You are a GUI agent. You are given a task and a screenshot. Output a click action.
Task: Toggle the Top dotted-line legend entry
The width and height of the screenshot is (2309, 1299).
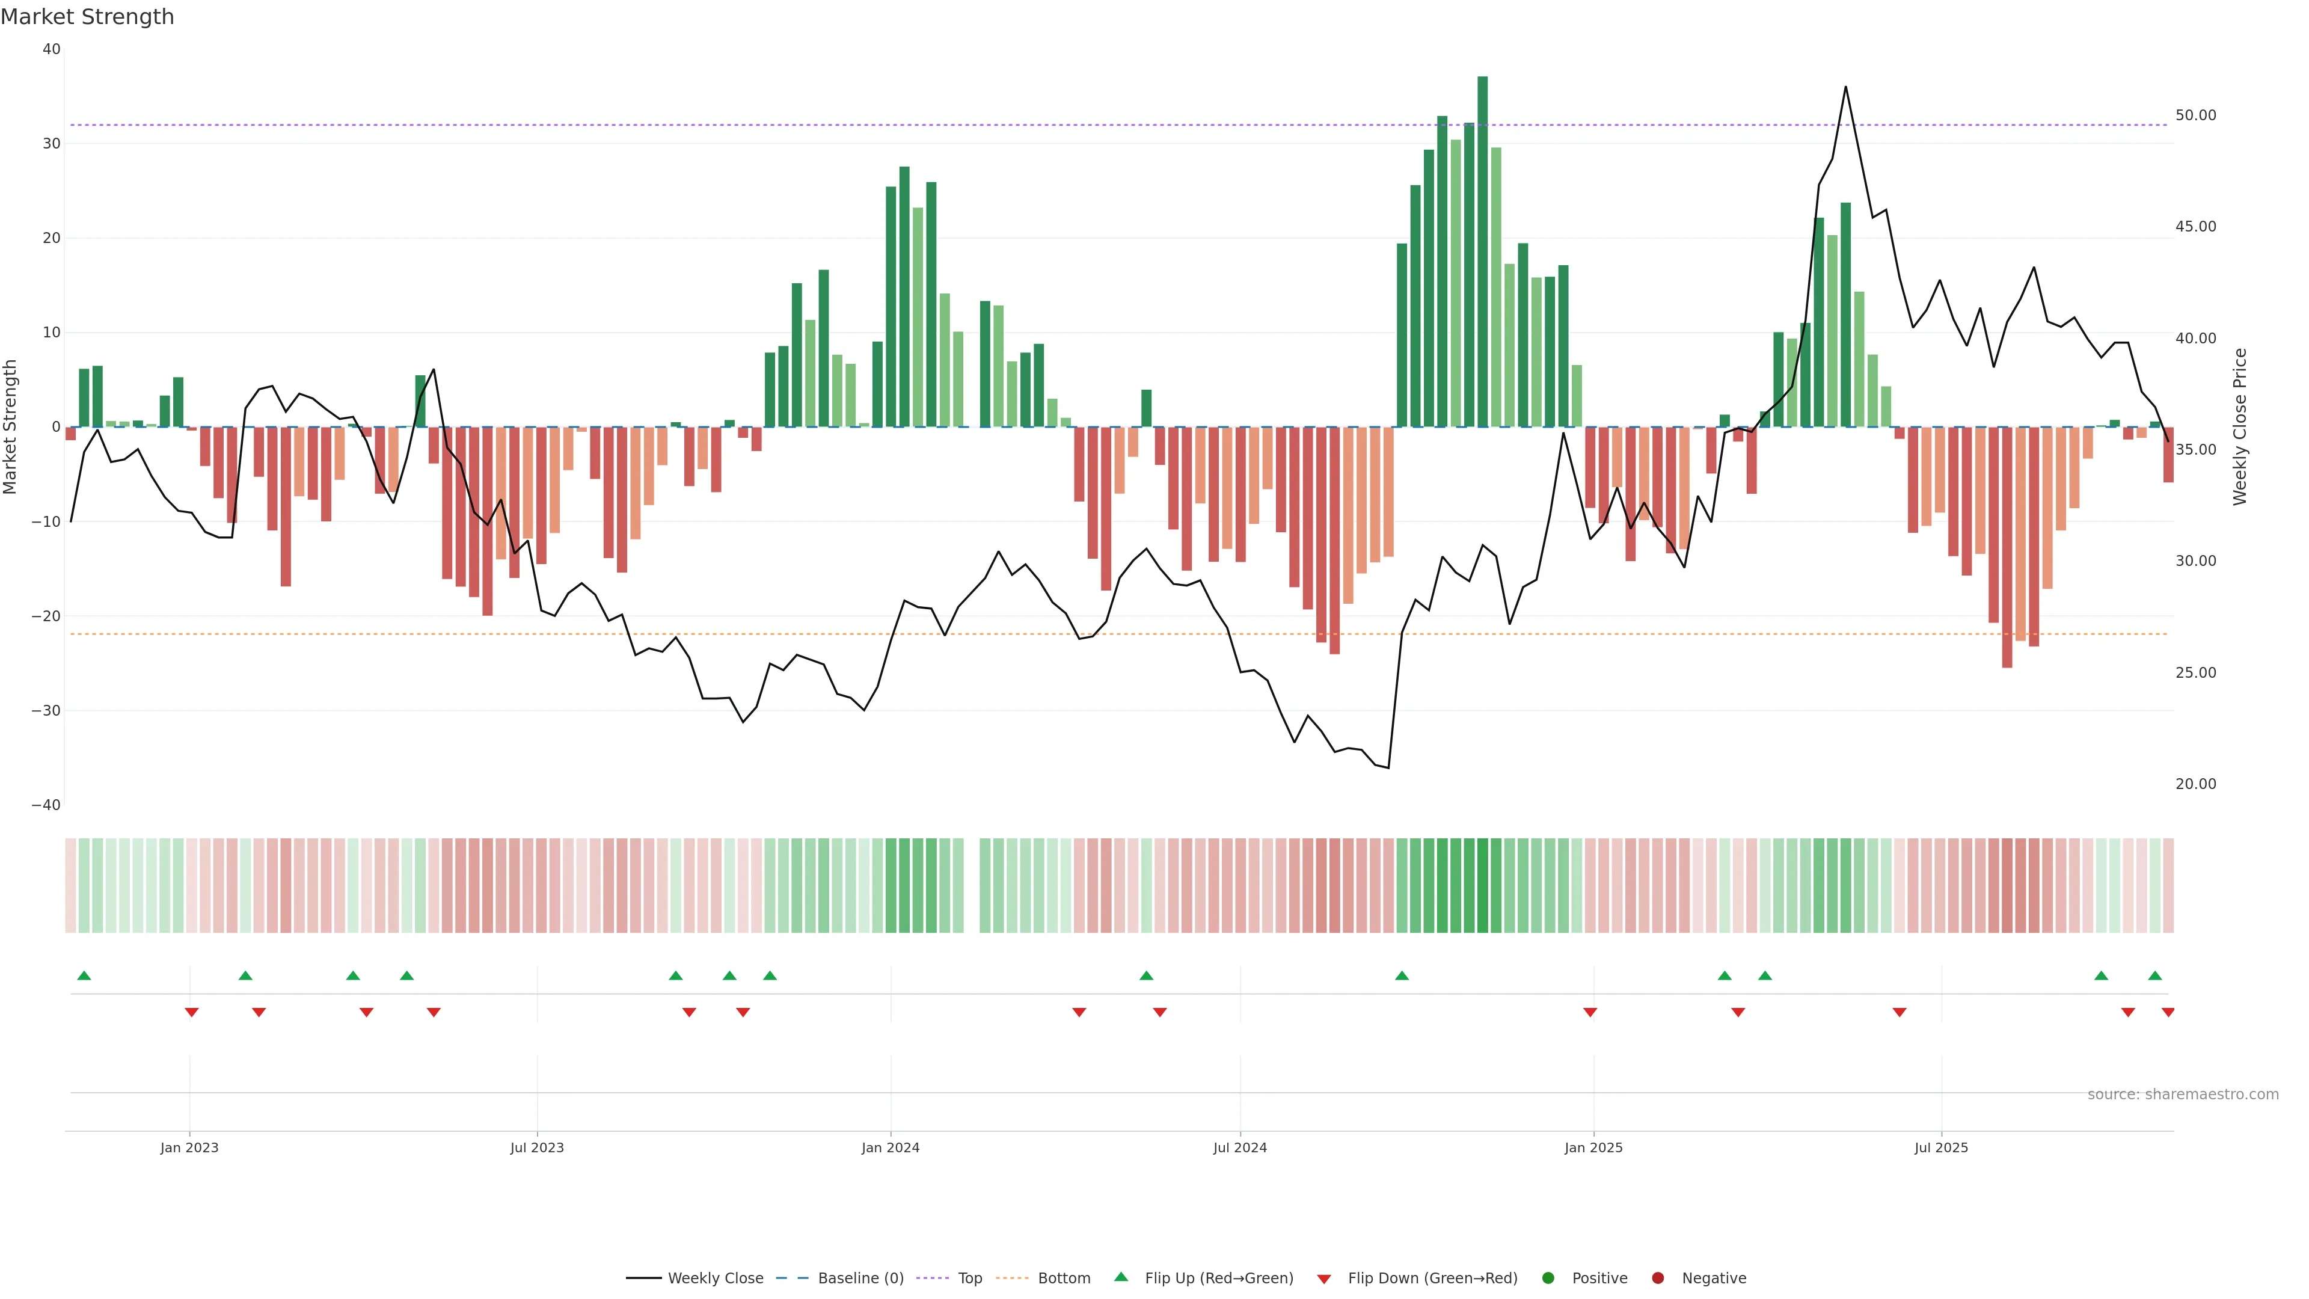click(970, 1279)
